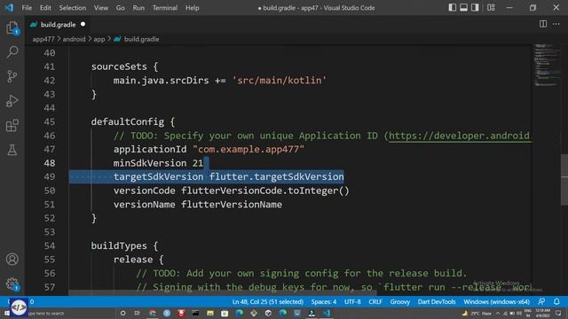Click the horizontal editor scrollbar
568x319 pixels.
click(x=223, y=293)
